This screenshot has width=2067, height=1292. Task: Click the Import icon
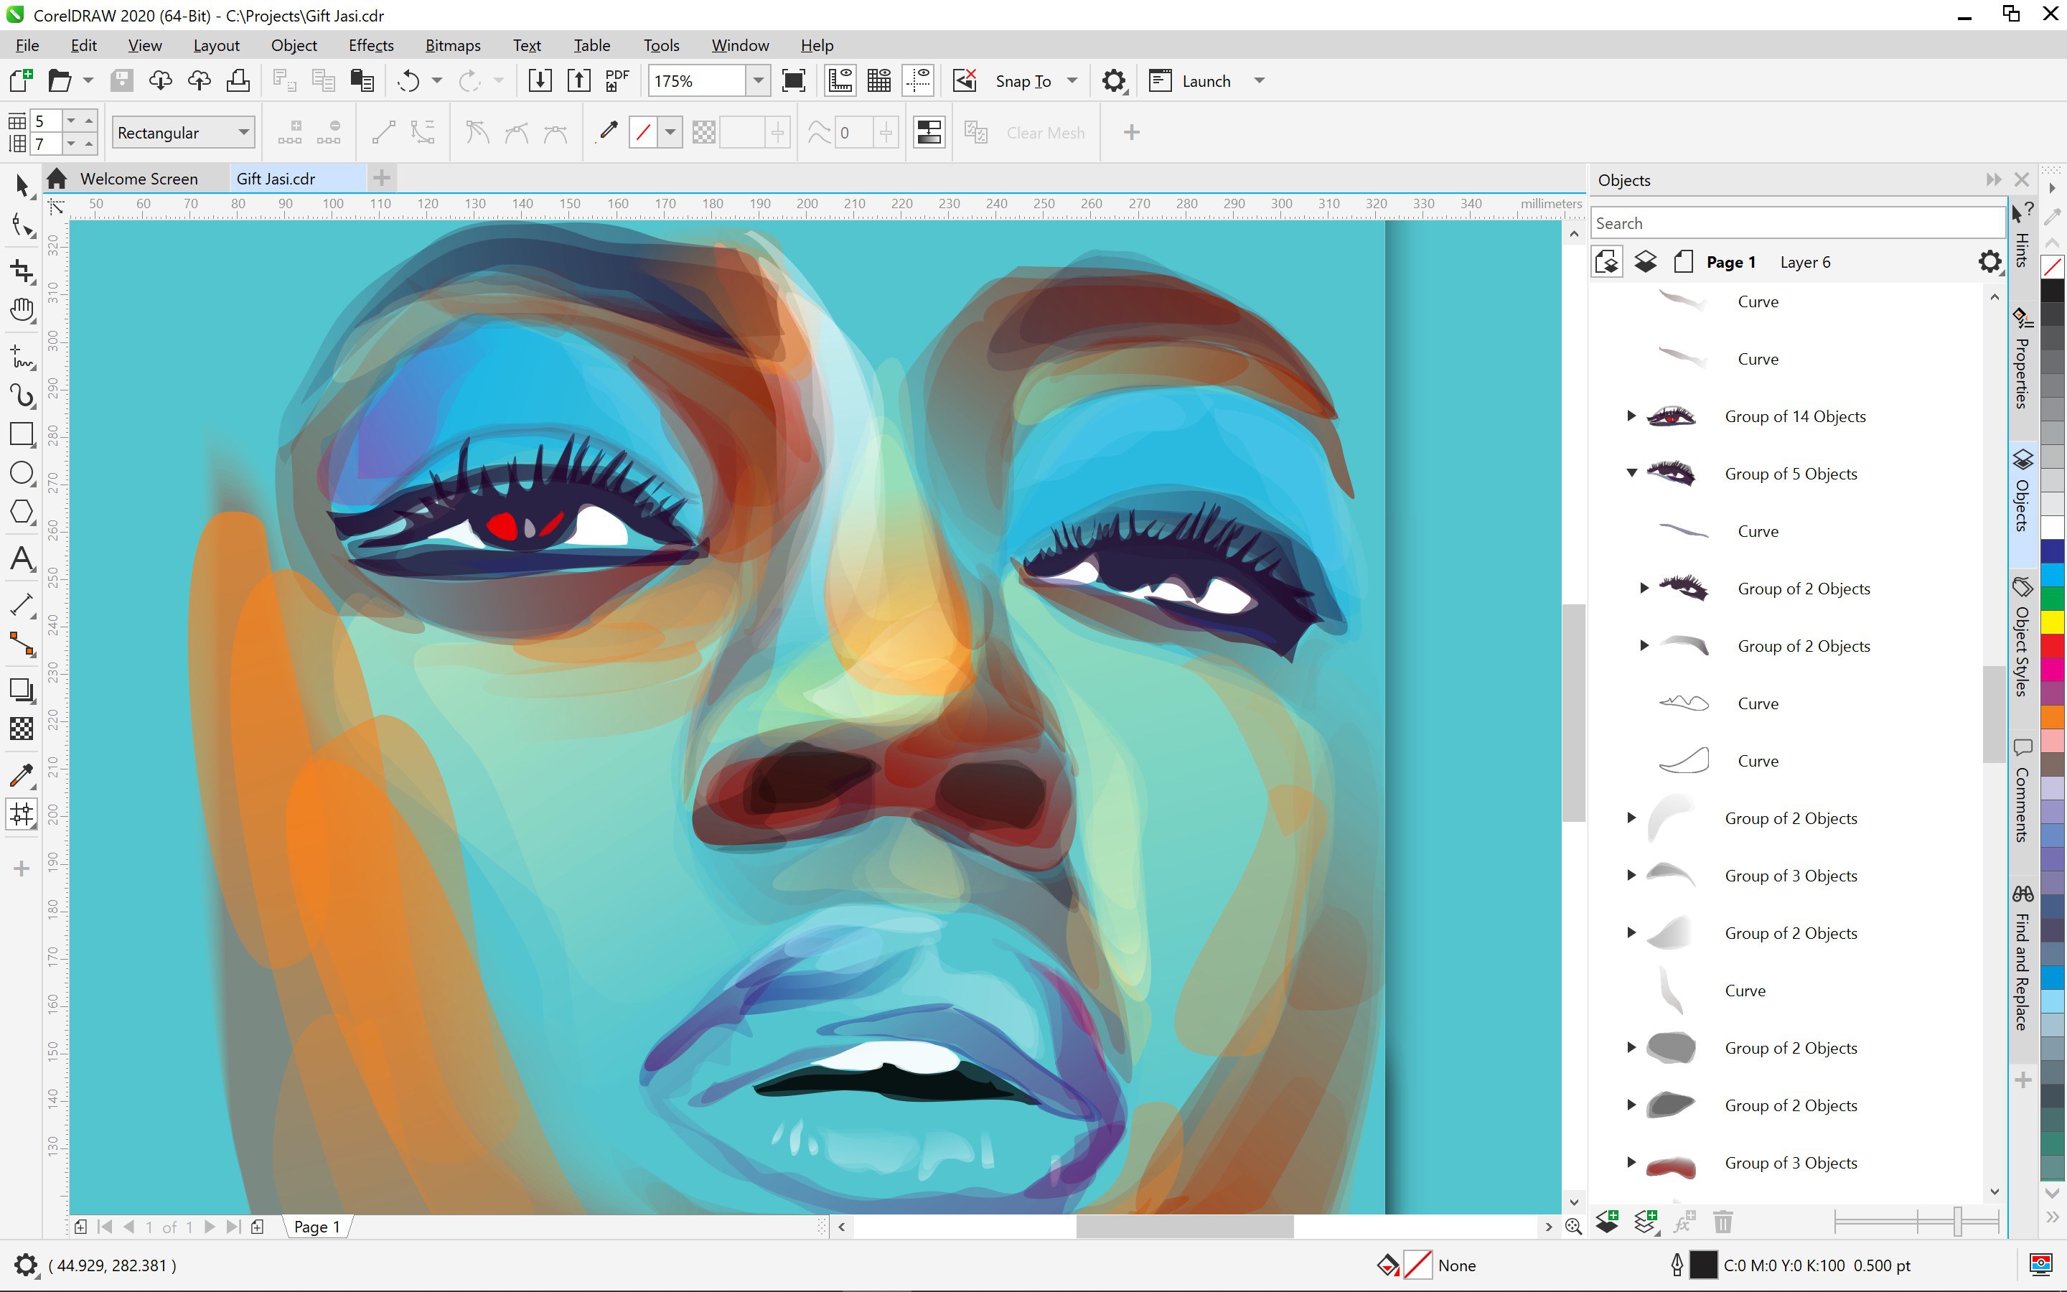[540, 81]
